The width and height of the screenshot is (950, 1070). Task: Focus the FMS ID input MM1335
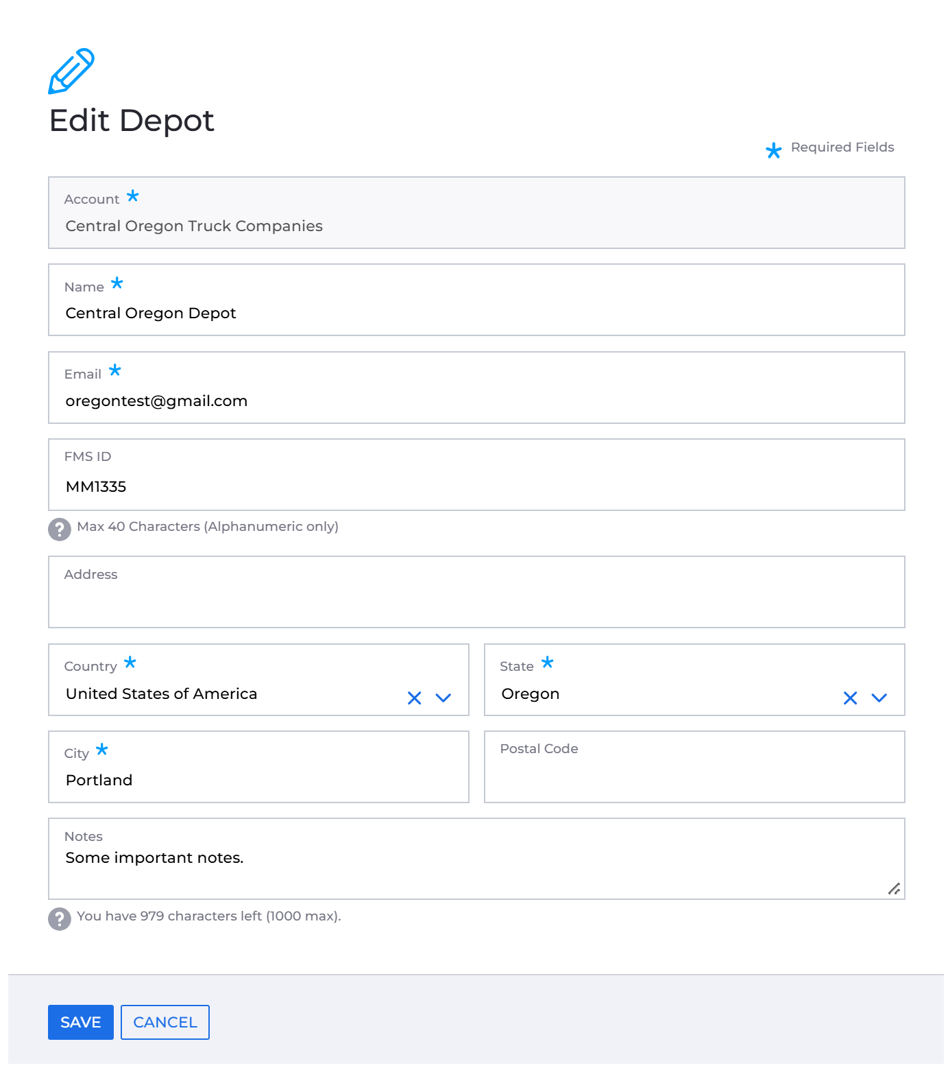[x=476, y=475]
